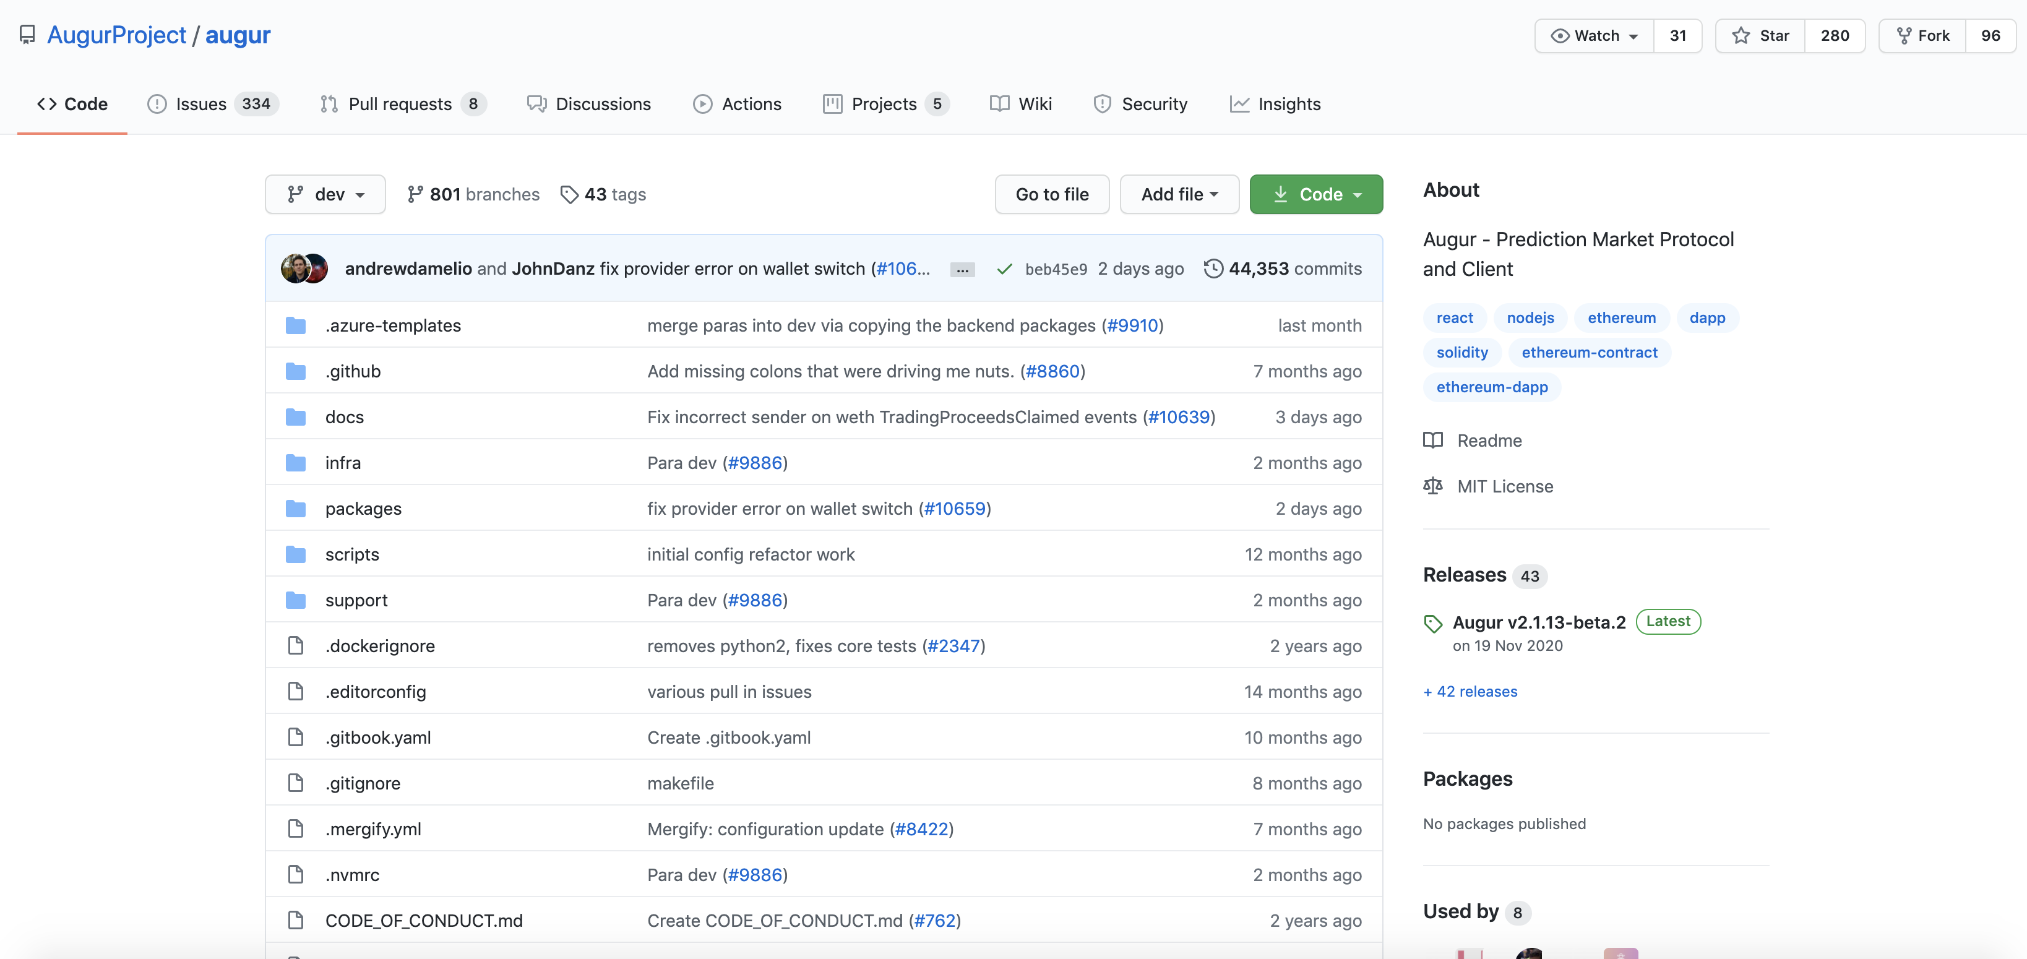Click the tags label icon
2027x959 pixels.
tap(569, 194)
